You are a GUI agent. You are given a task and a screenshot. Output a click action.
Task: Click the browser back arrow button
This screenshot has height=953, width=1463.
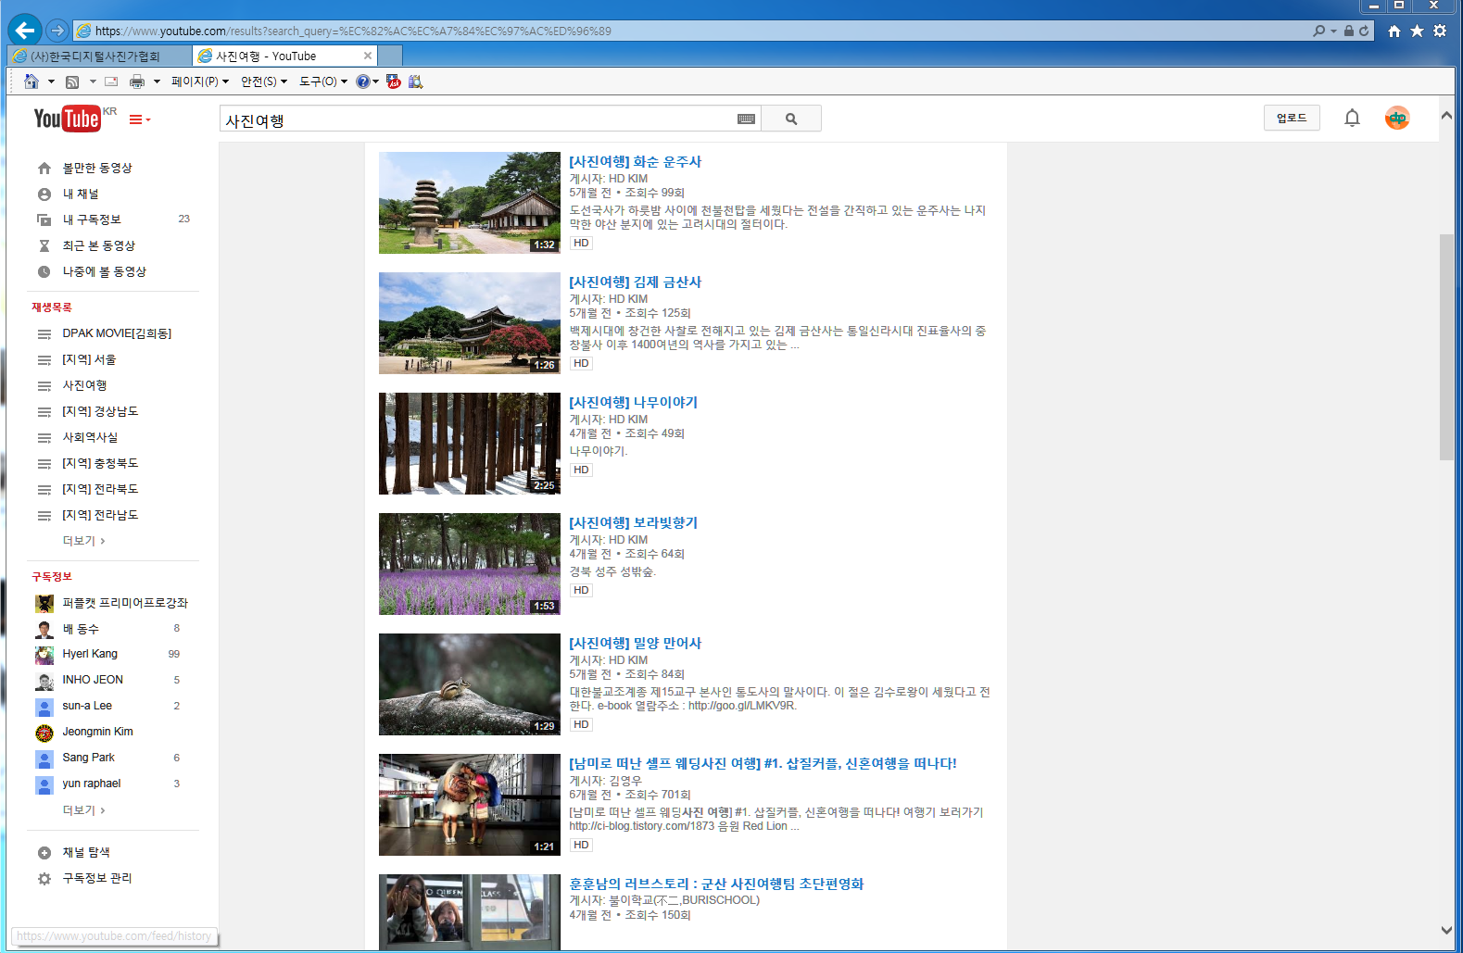coord(25,31)
